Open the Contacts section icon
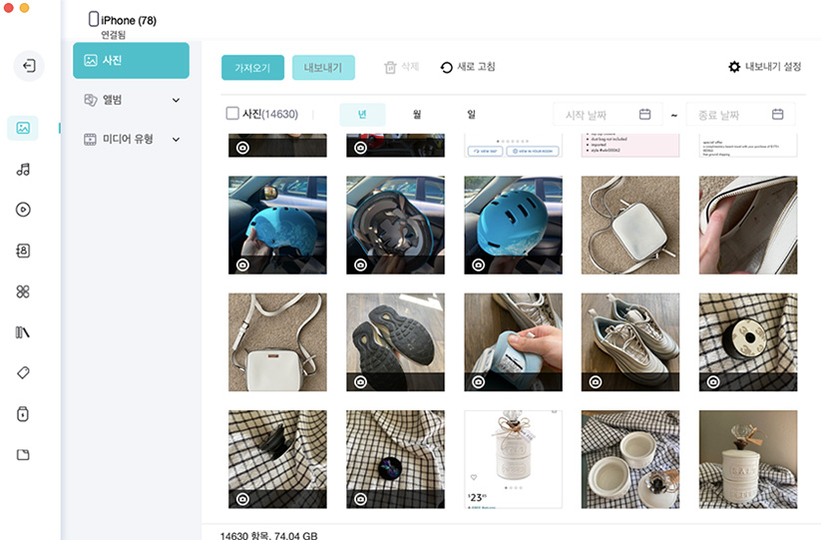821x540 pixels. (23, 251)
